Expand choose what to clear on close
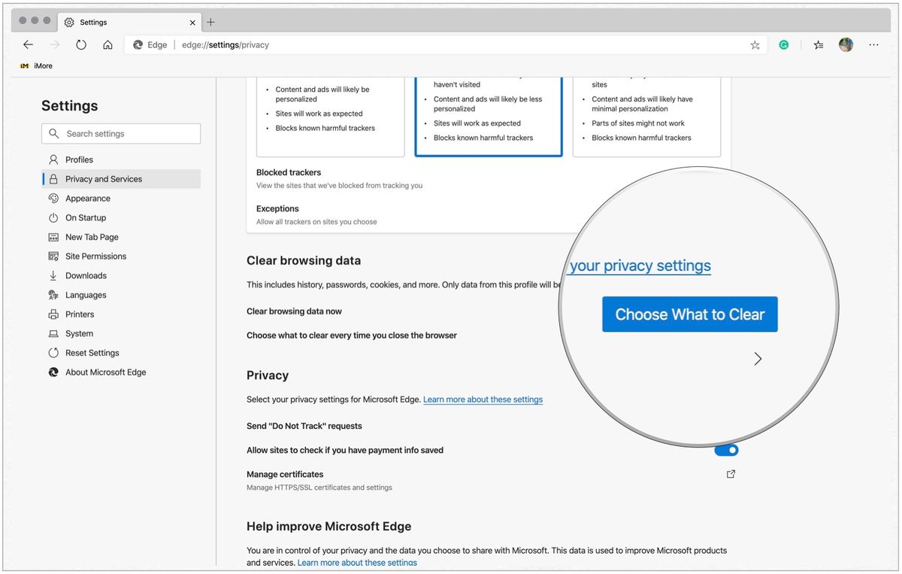Screen dimensions: 902x574 757,359
